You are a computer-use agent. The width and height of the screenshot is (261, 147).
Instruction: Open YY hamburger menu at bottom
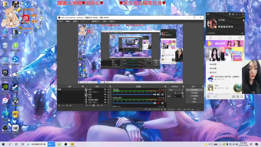click(208, 97)
